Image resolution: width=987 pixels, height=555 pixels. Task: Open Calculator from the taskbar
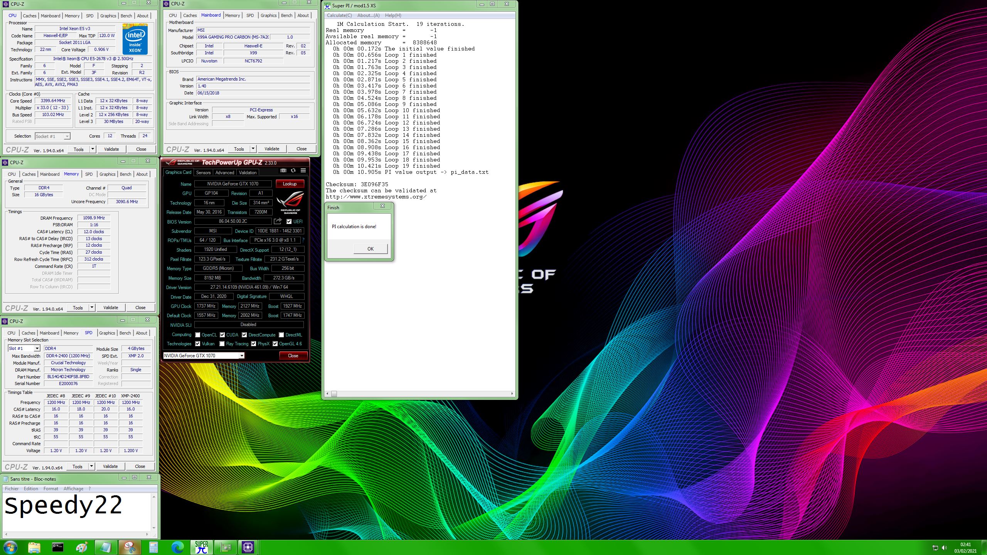(x=153, y=547)
